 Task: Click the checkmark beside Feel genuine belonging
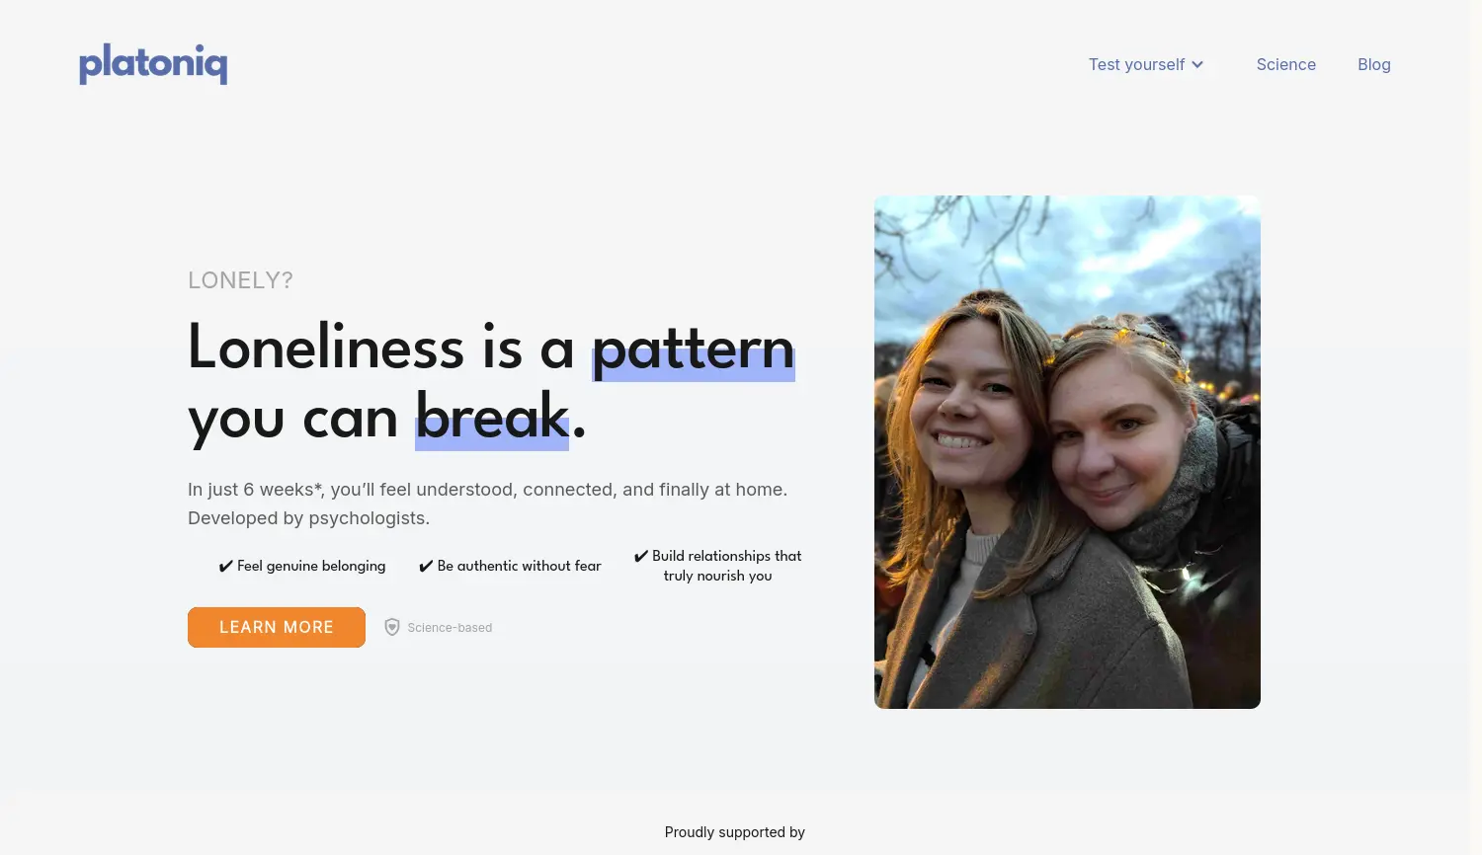pos(226,566)
